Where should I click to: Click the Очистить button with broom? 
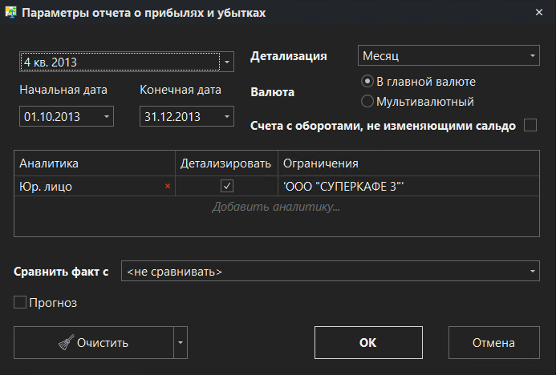click(94, 342)
